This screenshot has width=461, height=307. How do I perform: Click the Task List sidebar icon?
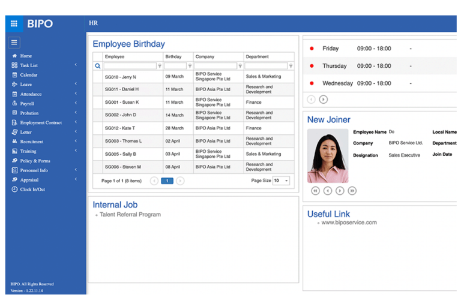click(14, 65)
